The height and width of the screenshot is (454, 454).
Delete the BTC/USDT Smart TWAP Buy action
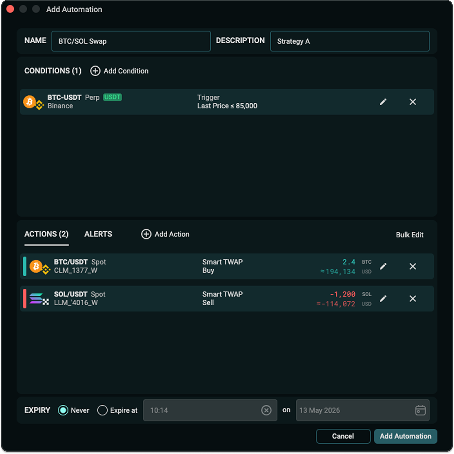(413, 266)
